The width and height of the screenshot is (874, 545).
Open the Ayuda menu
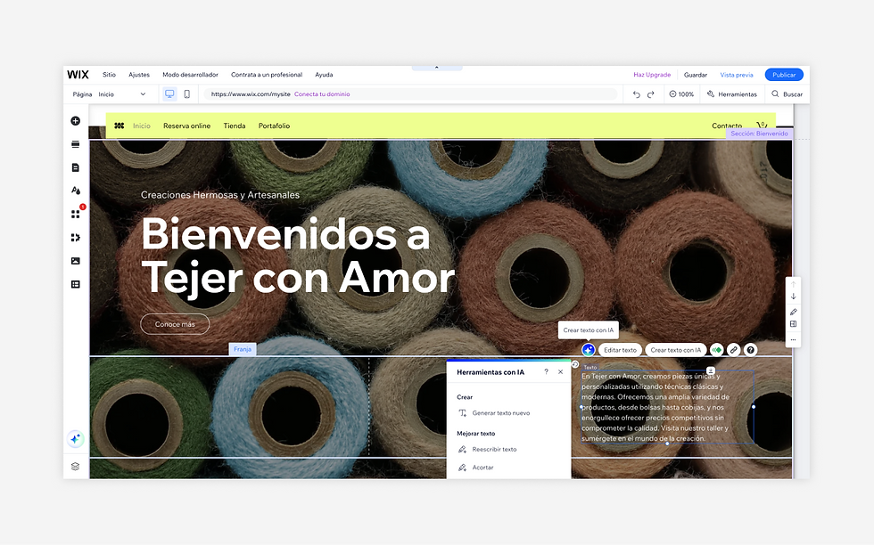[324, 74]
